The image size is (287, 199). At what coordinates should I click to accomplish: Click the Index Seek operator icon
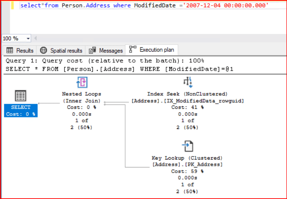pyautogui.click(x=187, y=82)
